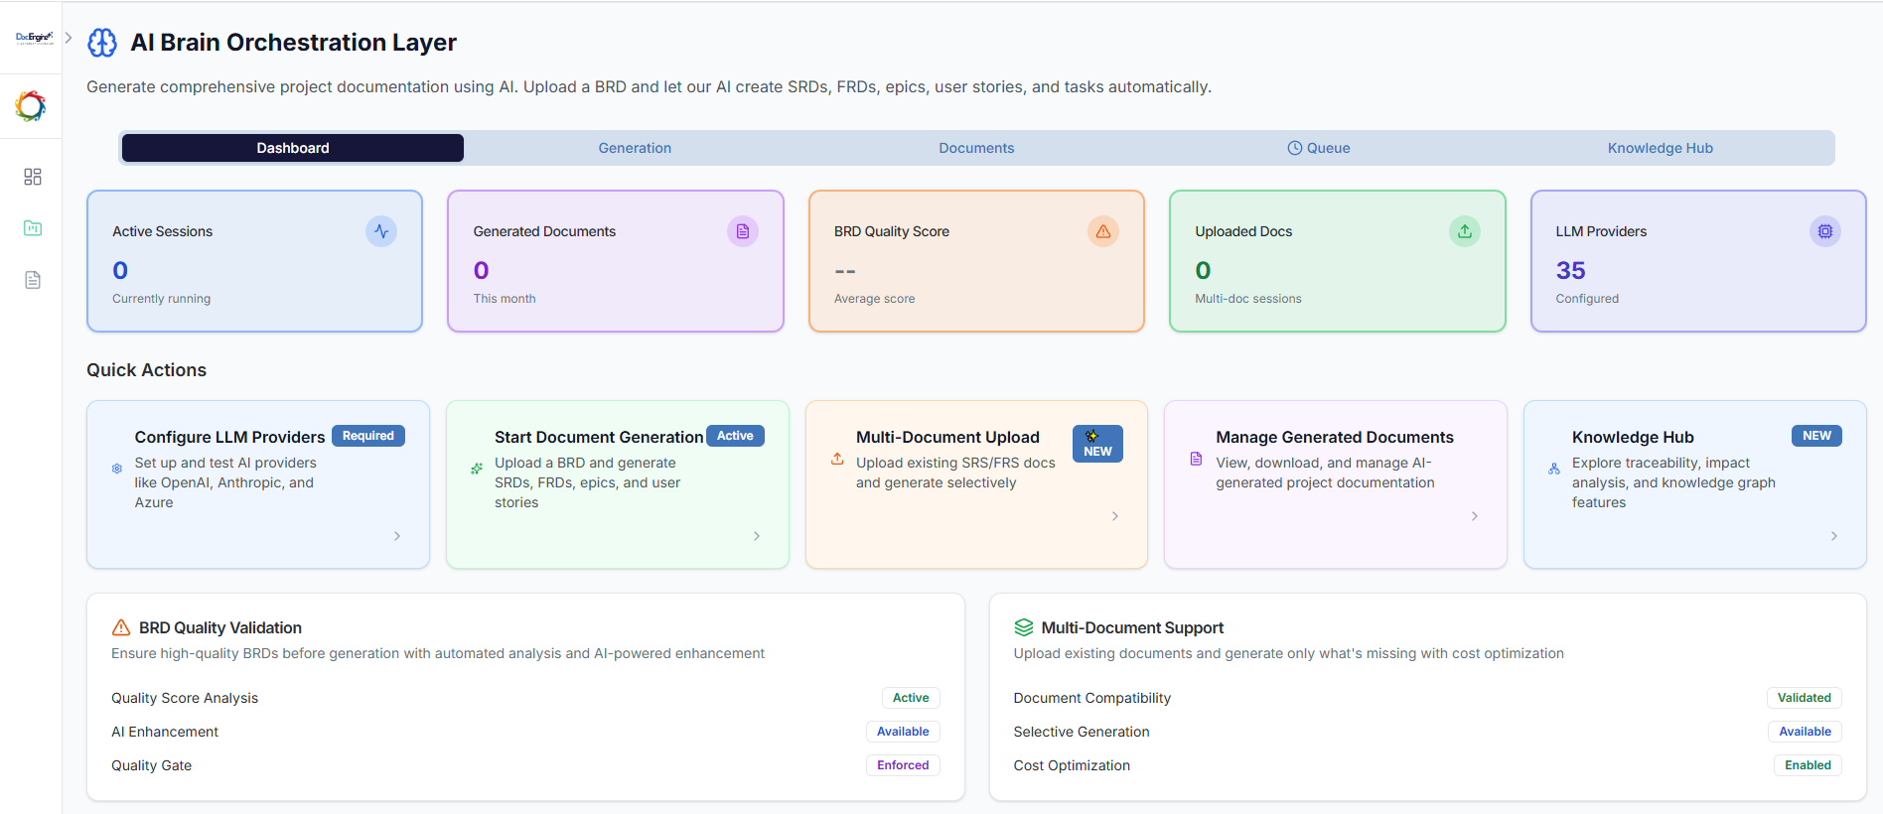The image size is (1883, 814).
Task: Click the DocEngine logo in sidebar
Action: coord(35,38)
